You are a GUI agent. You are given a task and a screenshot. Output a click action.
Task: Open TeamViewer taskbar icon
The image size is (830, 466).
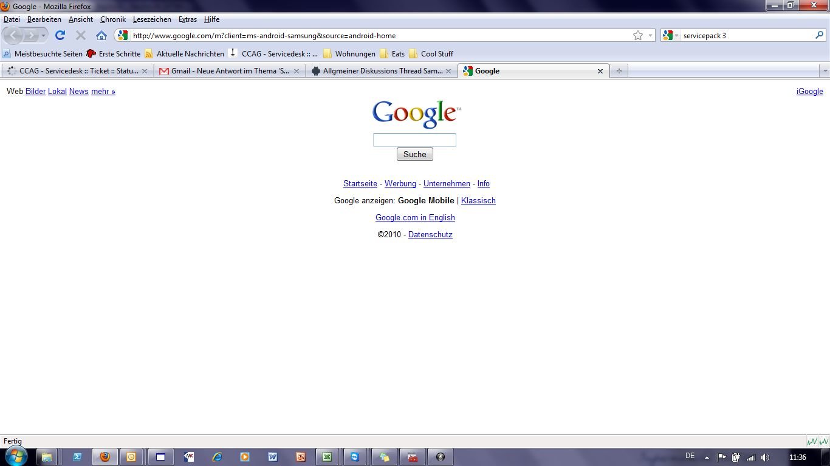(x=355, y=457)
